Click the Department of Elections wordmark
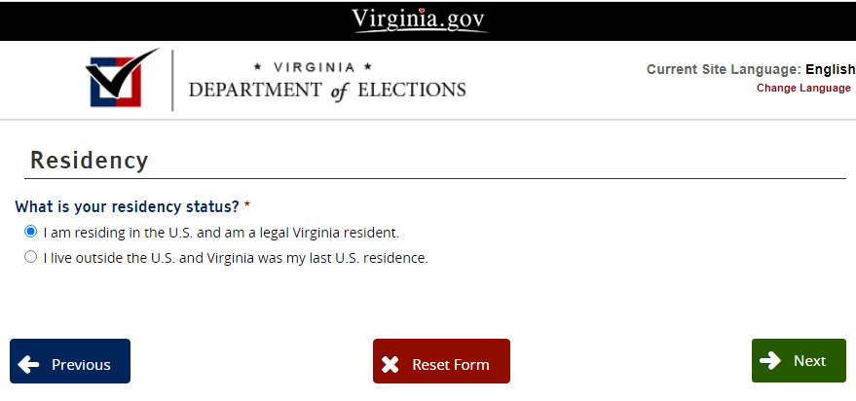 [x=327, y=82]
